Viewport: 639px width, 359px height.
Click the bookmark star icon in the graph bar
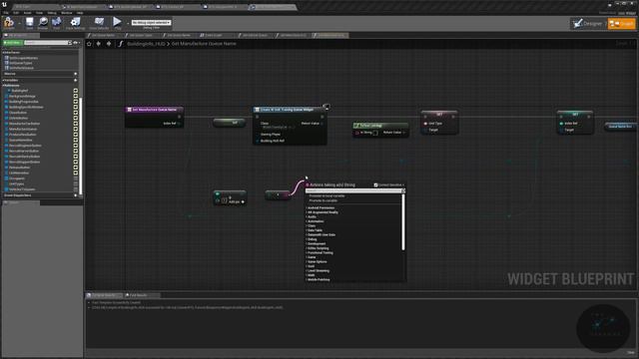[89, 44]
